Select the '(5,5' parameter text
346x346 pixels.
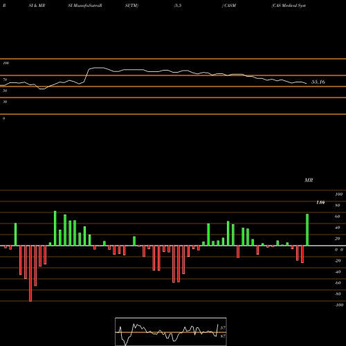point(178,6)
